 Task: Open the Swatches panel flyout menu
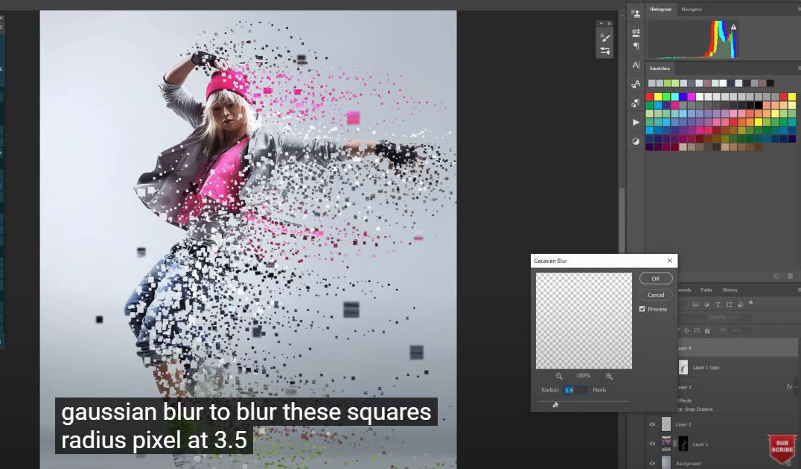(799, 68)
